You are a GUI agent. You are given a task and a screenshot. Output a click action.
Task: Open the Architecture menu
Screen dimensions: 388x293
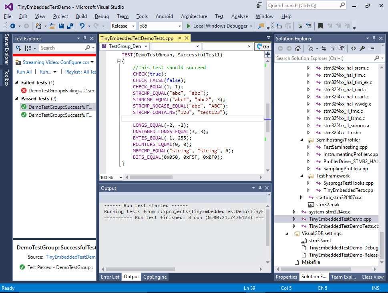point(194,16)
